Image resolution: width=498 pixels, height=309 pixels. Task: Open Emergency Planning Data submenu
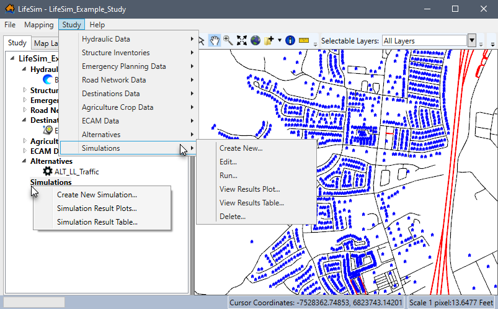pos(129,66)
